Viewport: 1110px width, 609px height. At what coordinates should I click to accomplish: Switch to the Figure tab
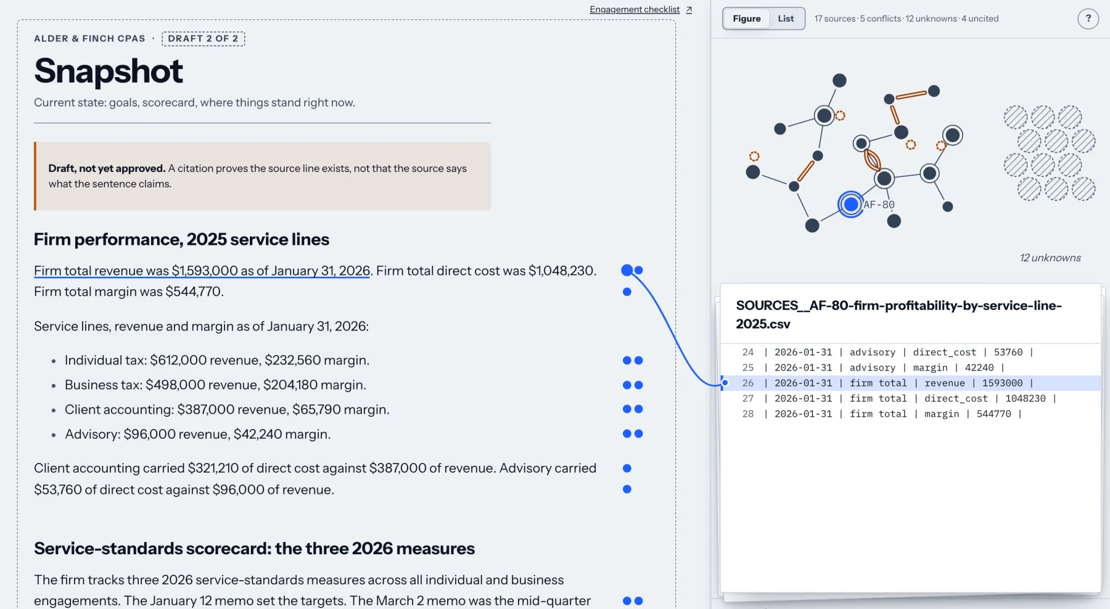coord(746,18)
